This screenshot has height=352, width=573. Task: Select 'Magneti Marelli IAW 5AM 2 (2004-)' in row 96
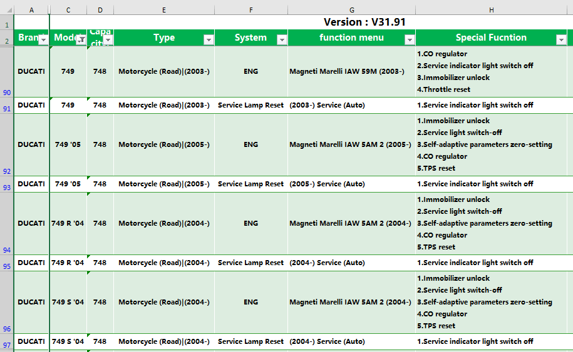tap(351, 303)
